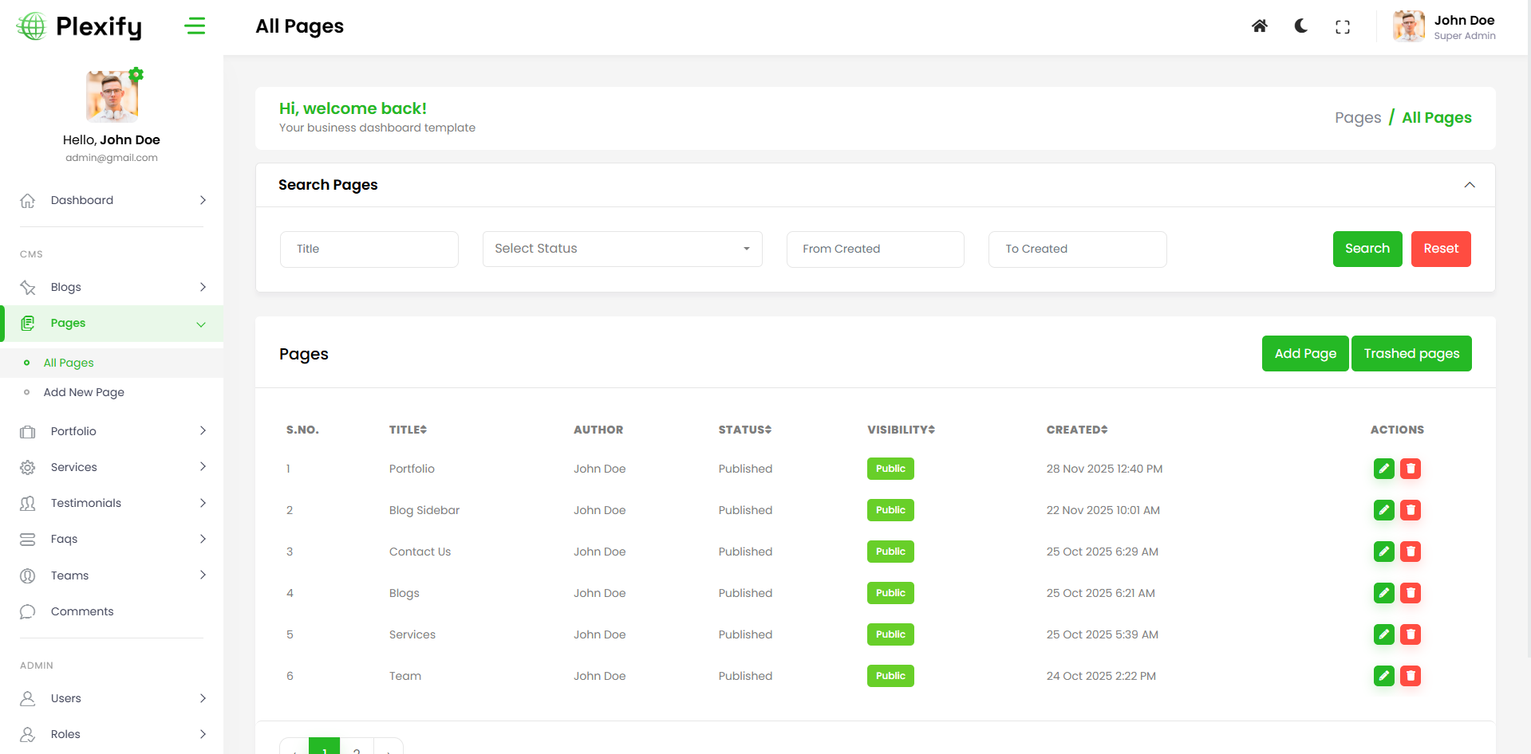Open the Trashed pages button
This screenshot has width=1531, height=754.
click(1411, 354)
